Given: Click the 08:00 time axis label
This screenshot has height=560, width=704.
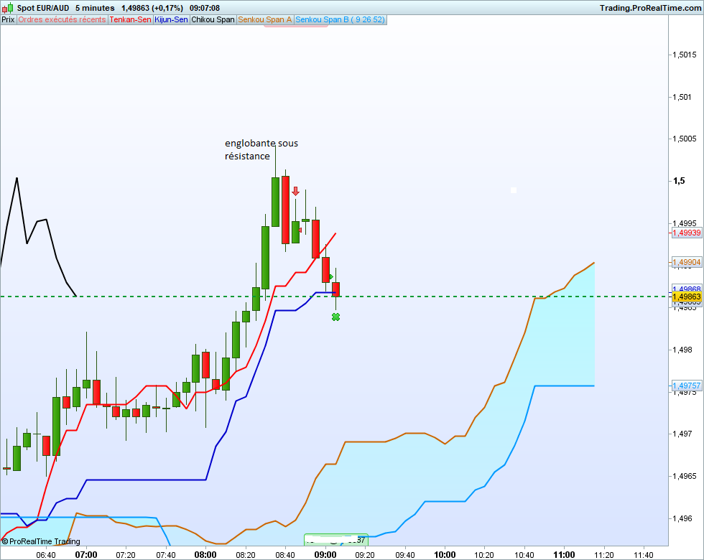Looking at the screenshot, I should pos(205,554).
